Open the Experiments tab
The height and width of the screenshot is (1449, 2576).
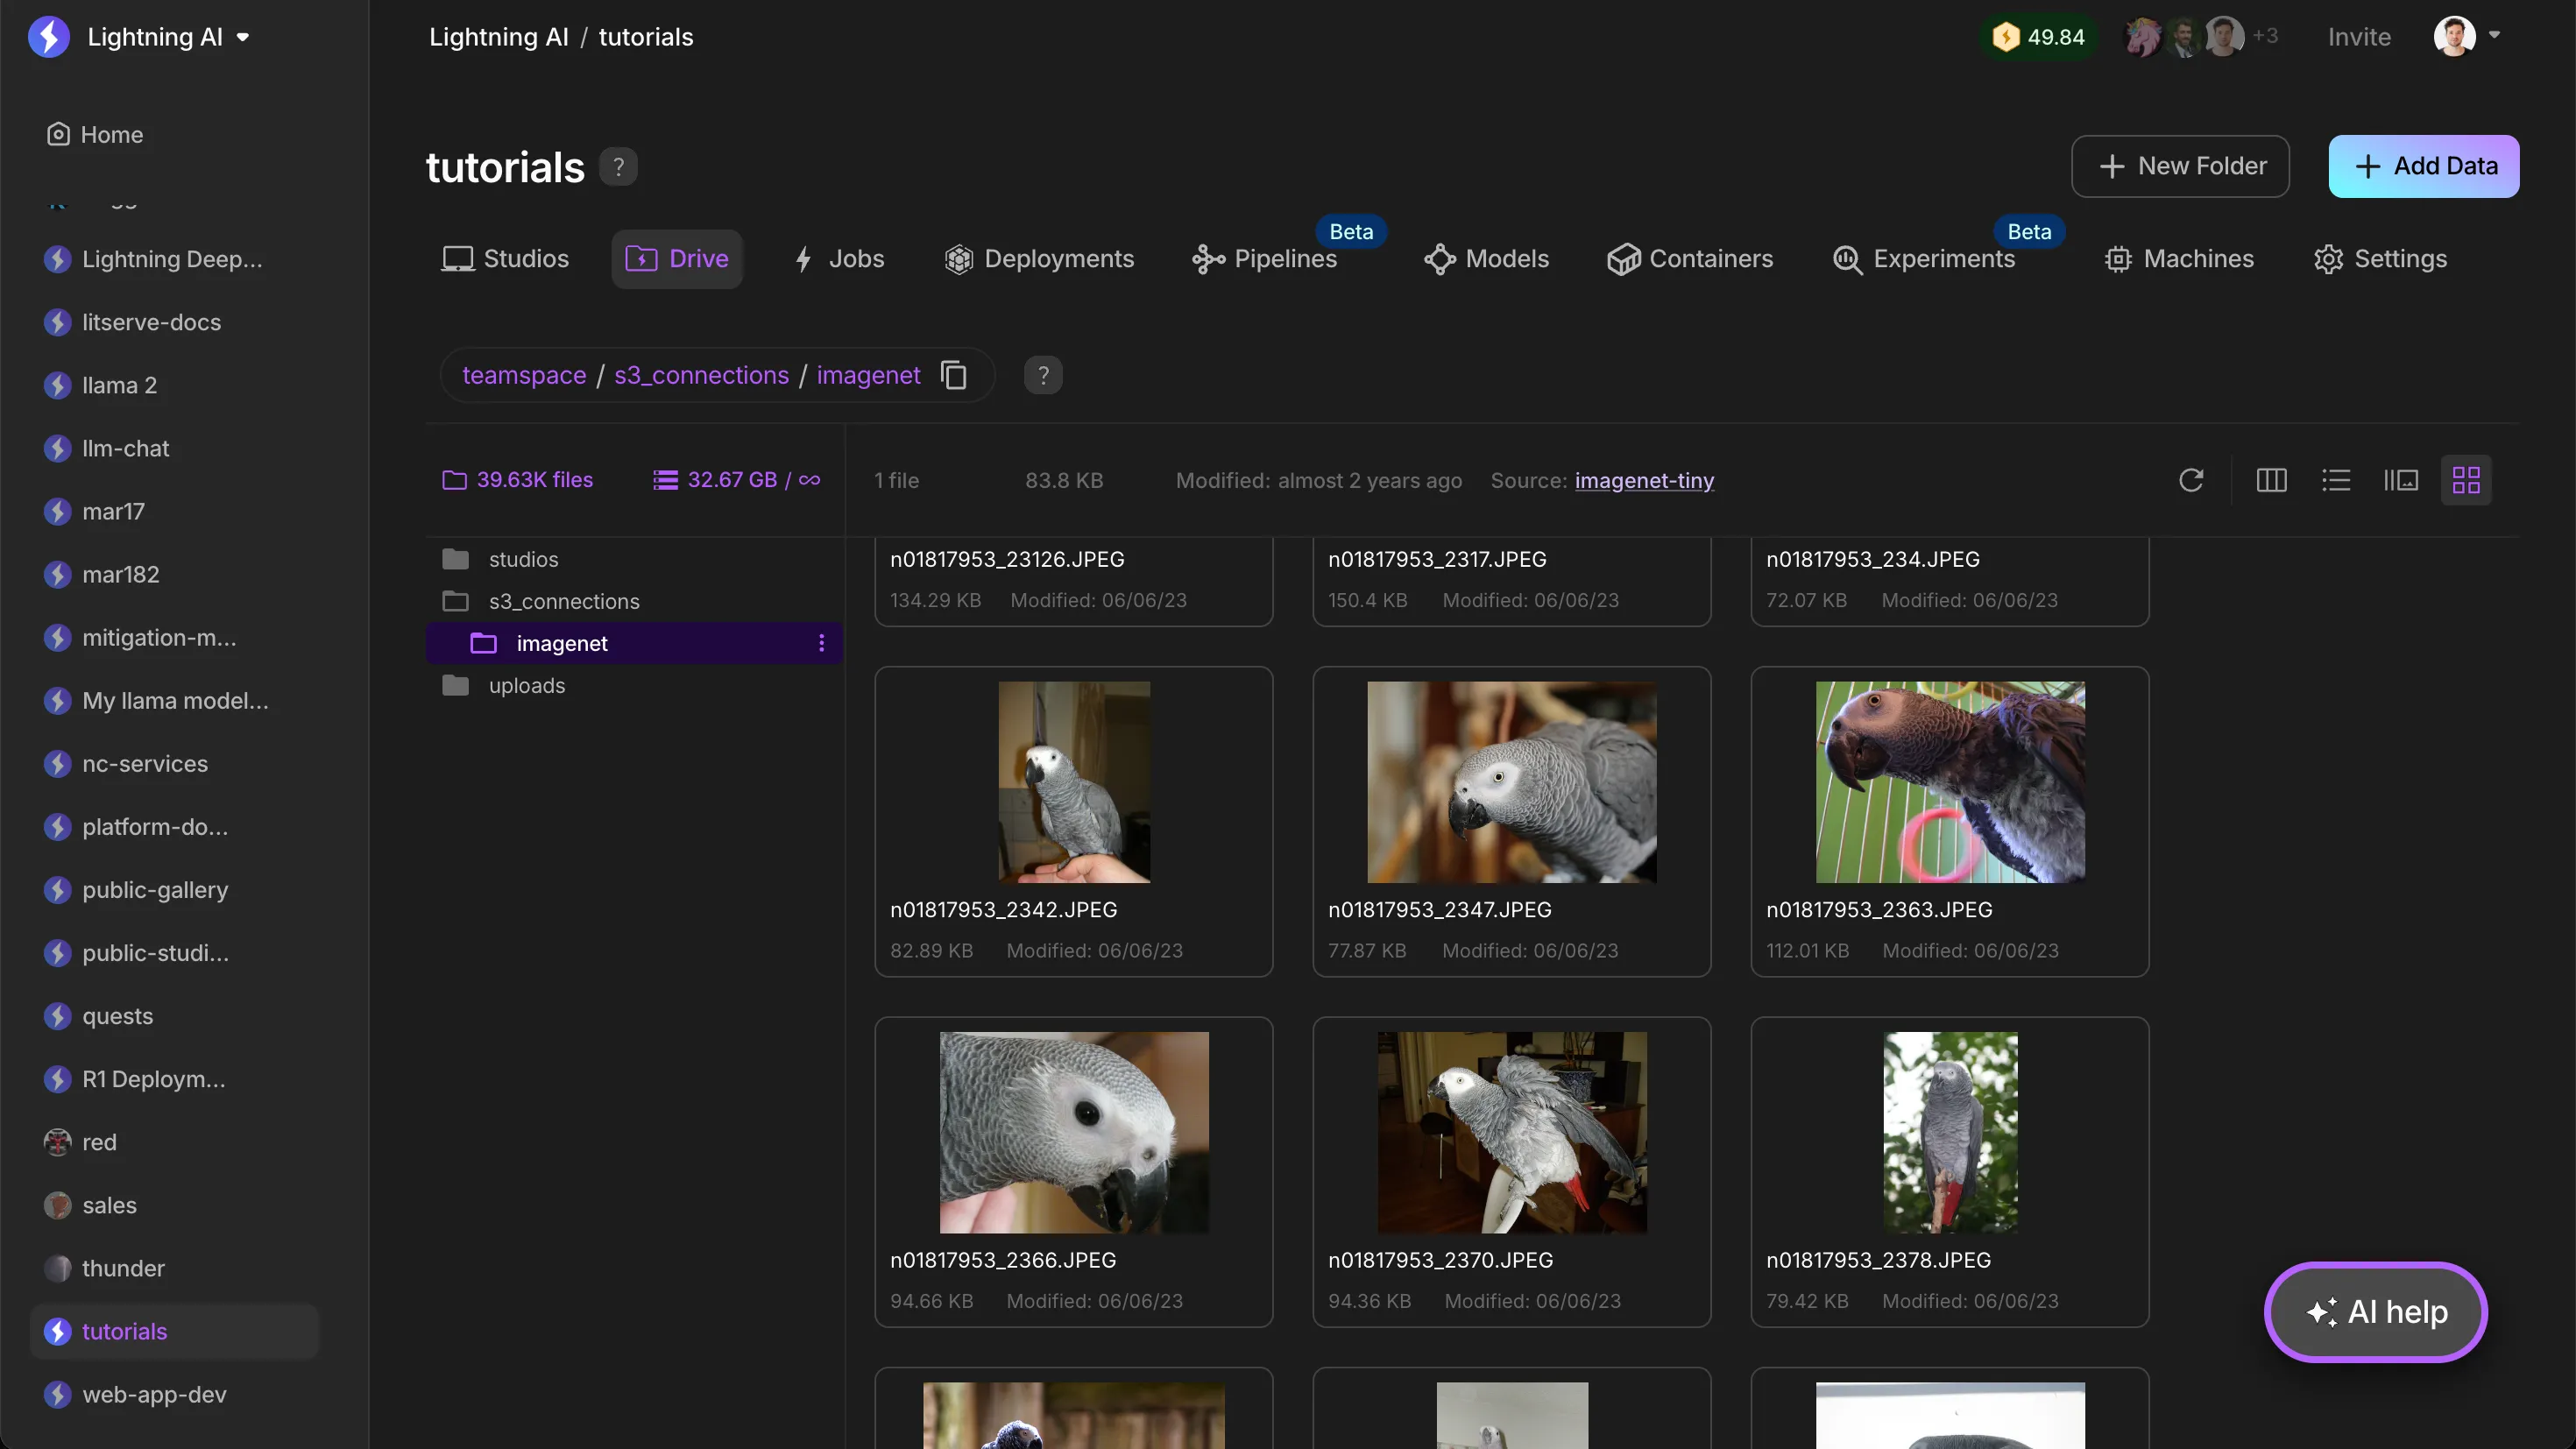[1924, 259]
